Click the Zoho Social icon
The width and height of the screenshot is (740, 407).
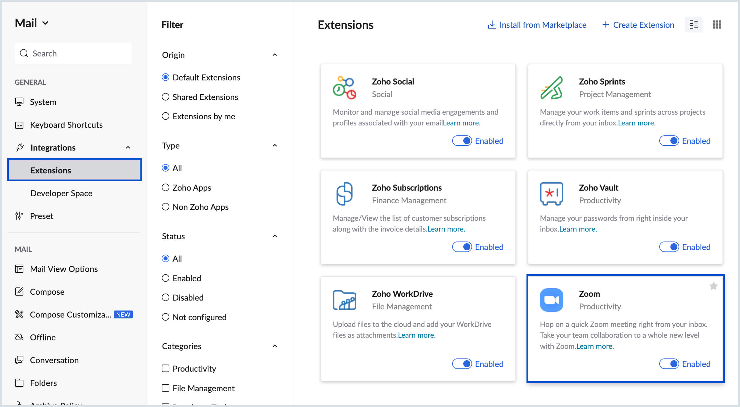click(344, 88)
